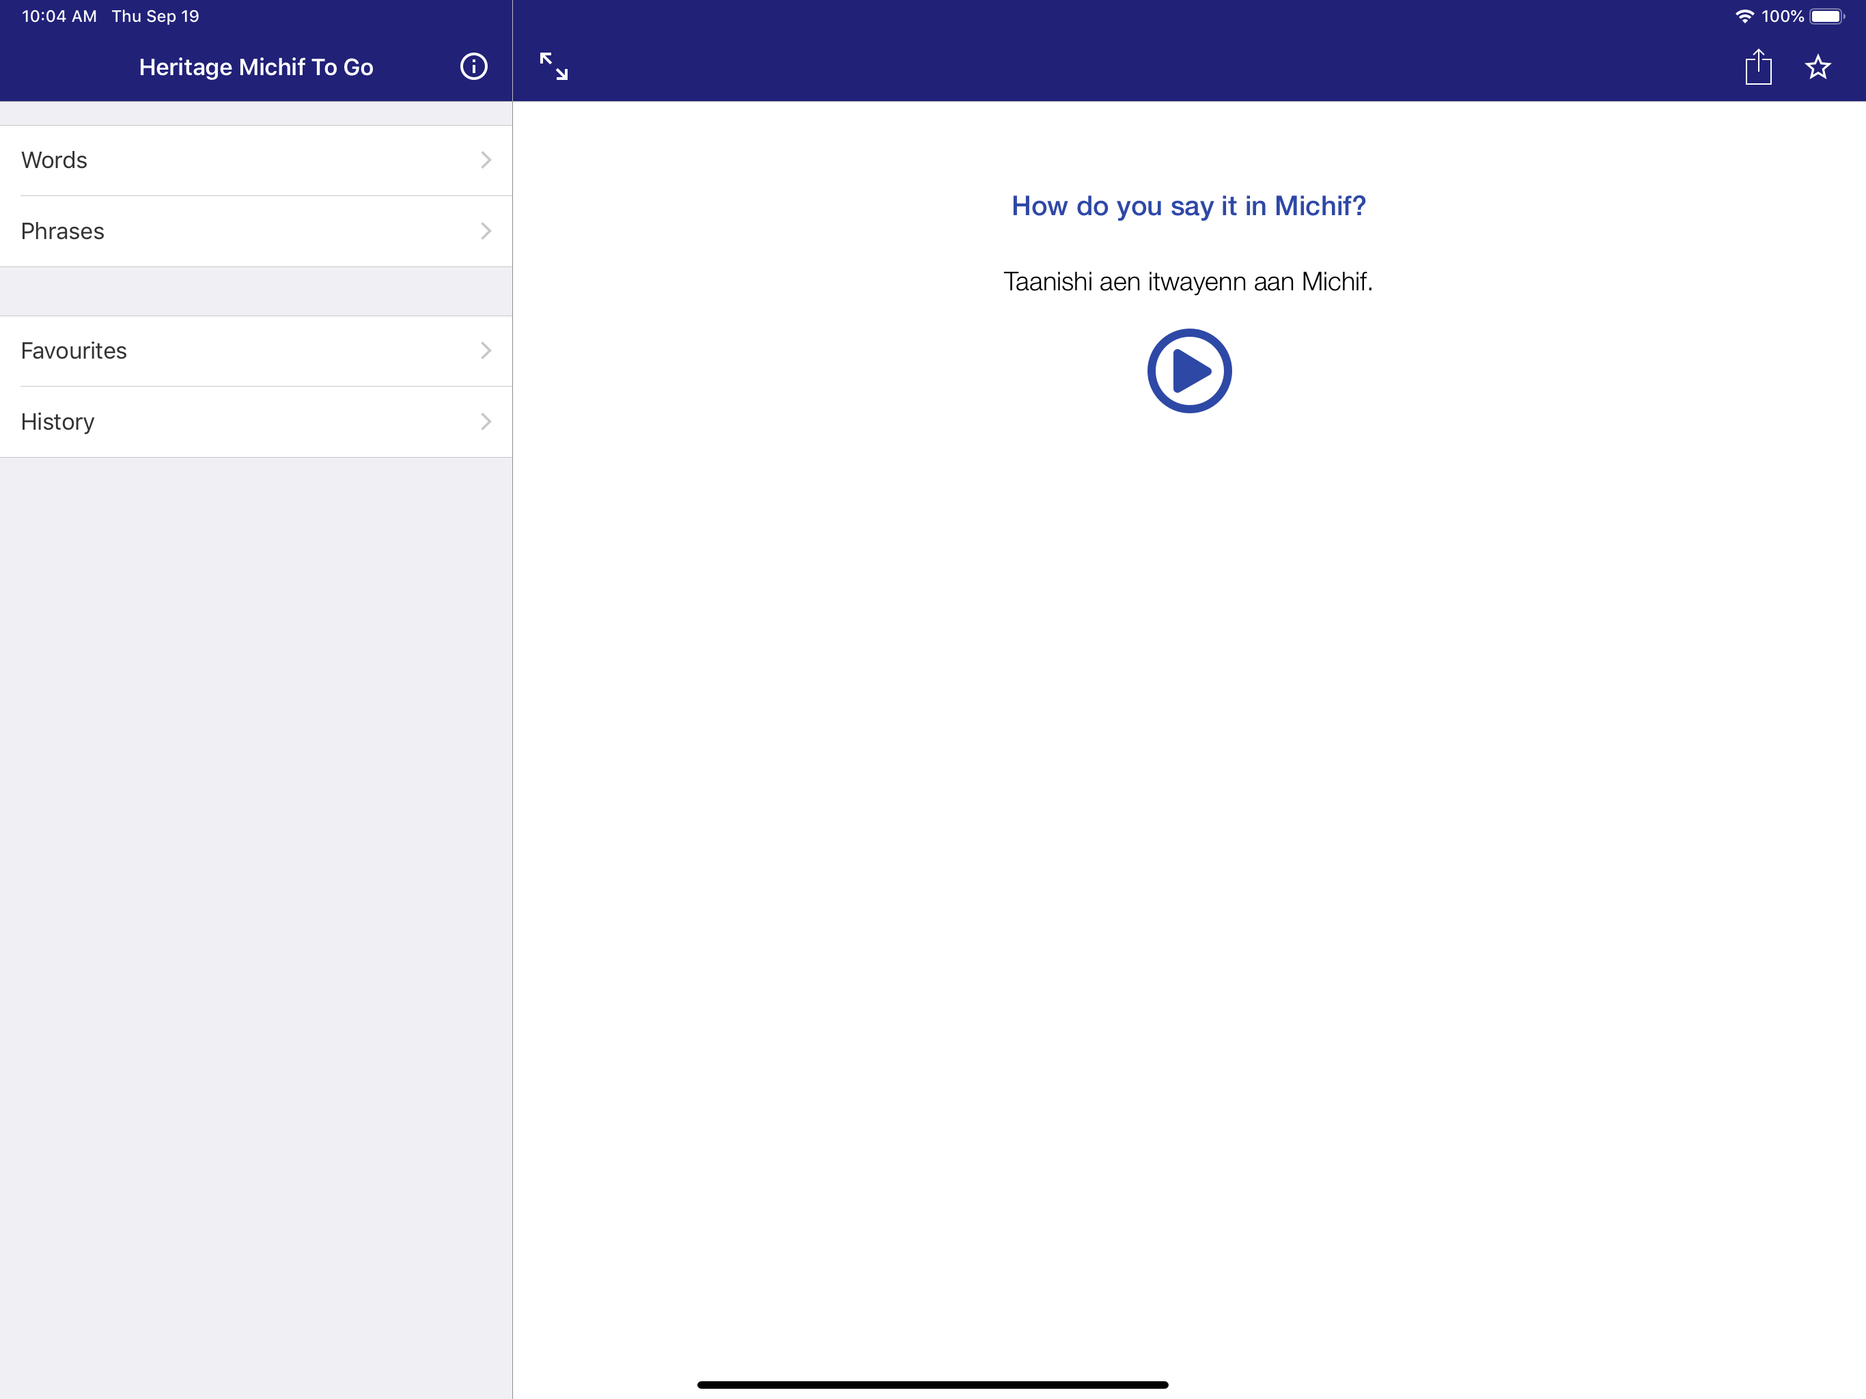
Task: Open the Phrases category
Action: click(255, 231)
